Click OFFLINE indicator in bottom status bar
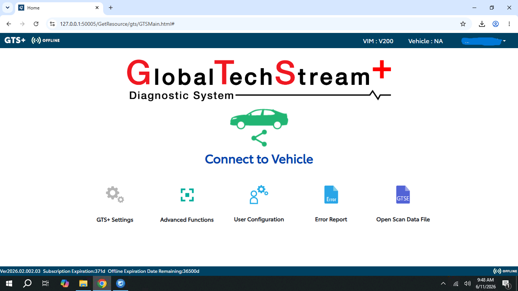The height and width of the screenshot is (291, 518). pyautogui.click(x=505, y=271)
